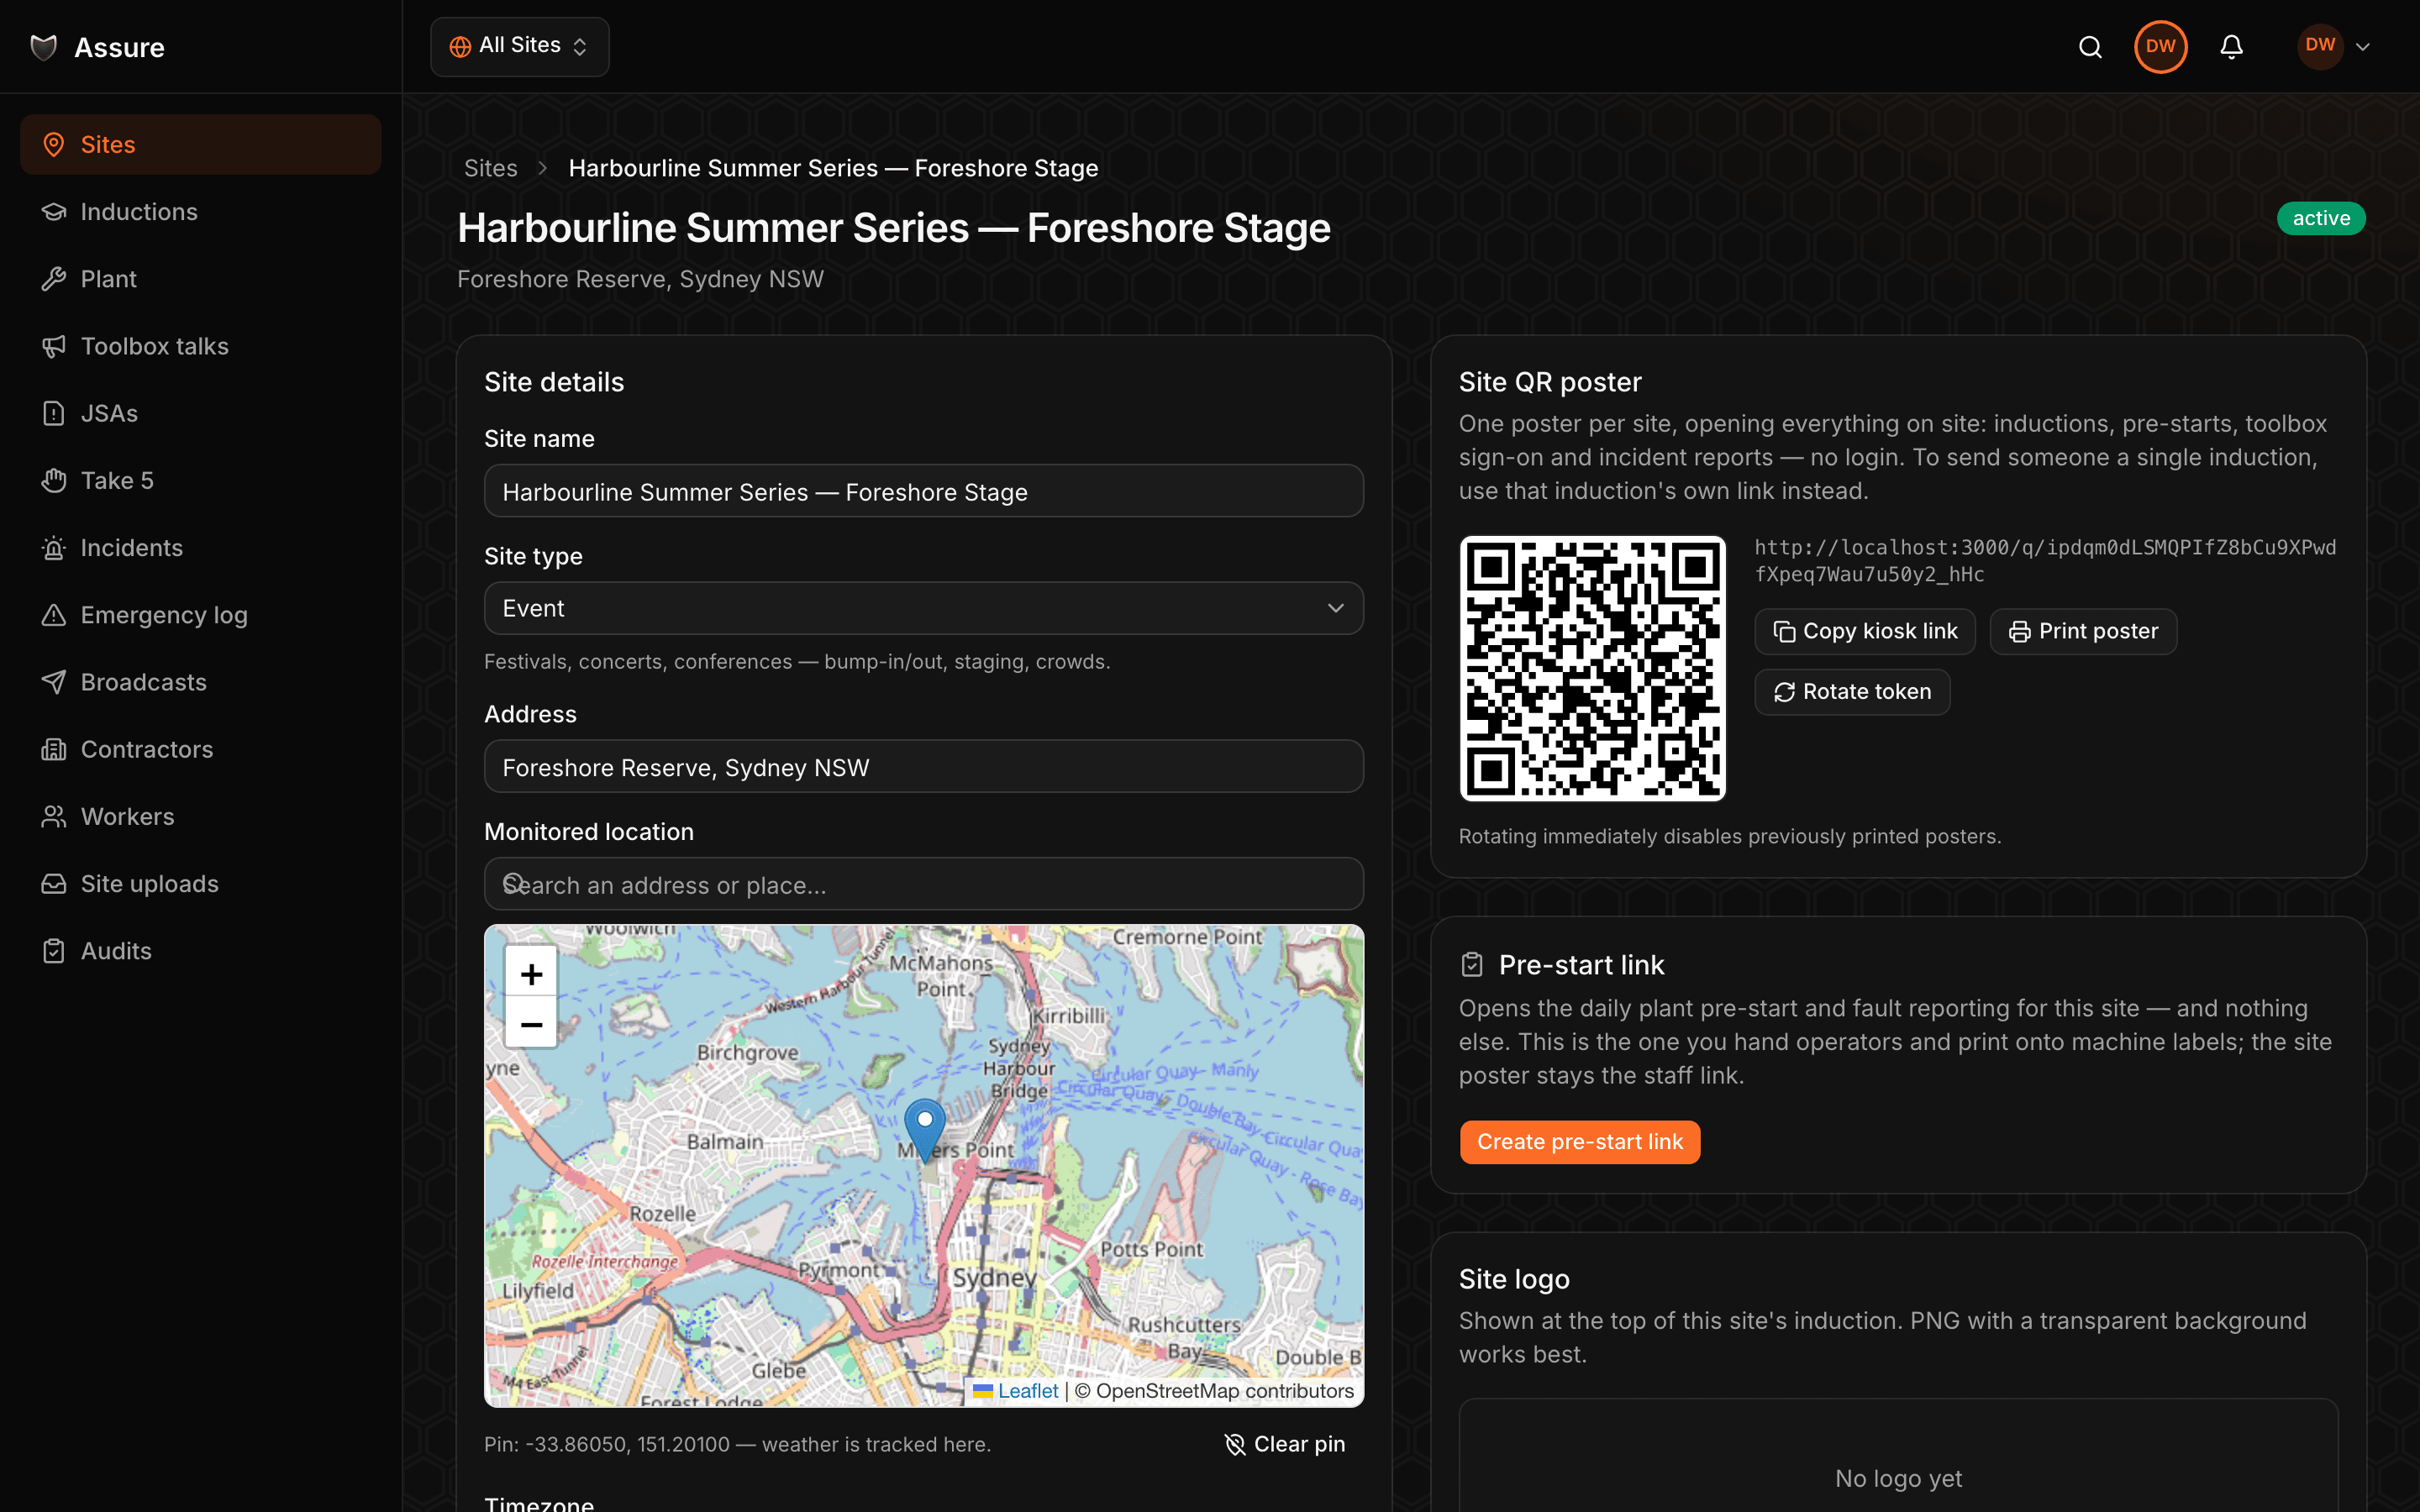Click the Workers people icon

pyautogui.click(x=54, y=816)
